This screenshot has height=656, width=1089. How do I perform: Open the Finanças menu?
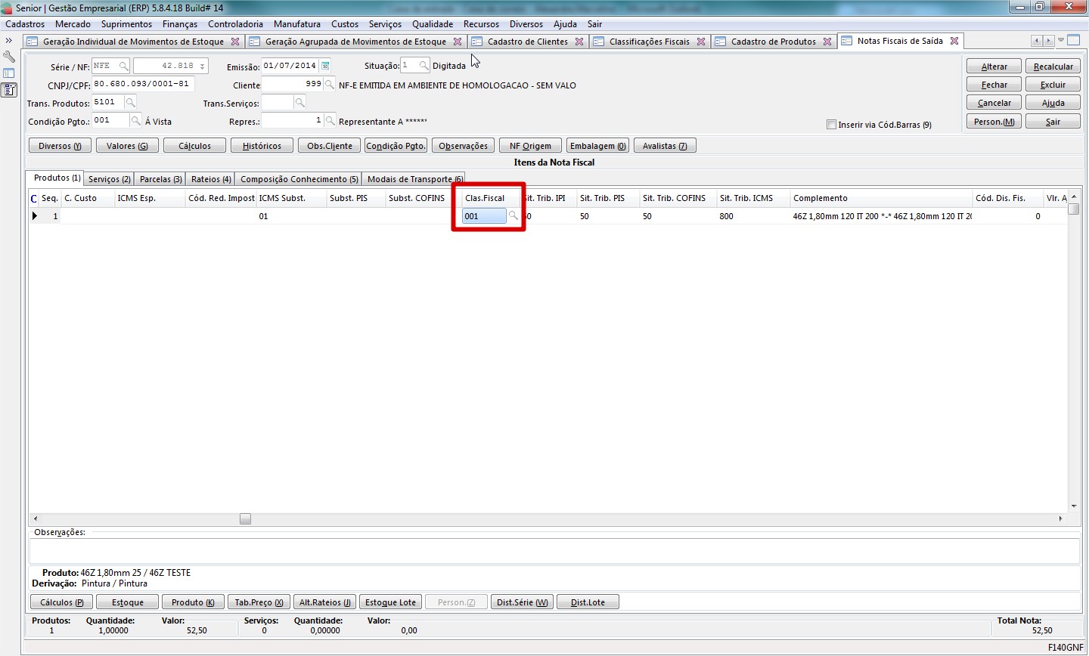pyautogui.click(x=179, y=24)
